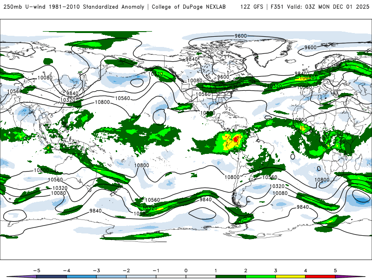Click the '10560' contour label over central United States
This screenshot has height=279, width=372.
pos(203,94)
